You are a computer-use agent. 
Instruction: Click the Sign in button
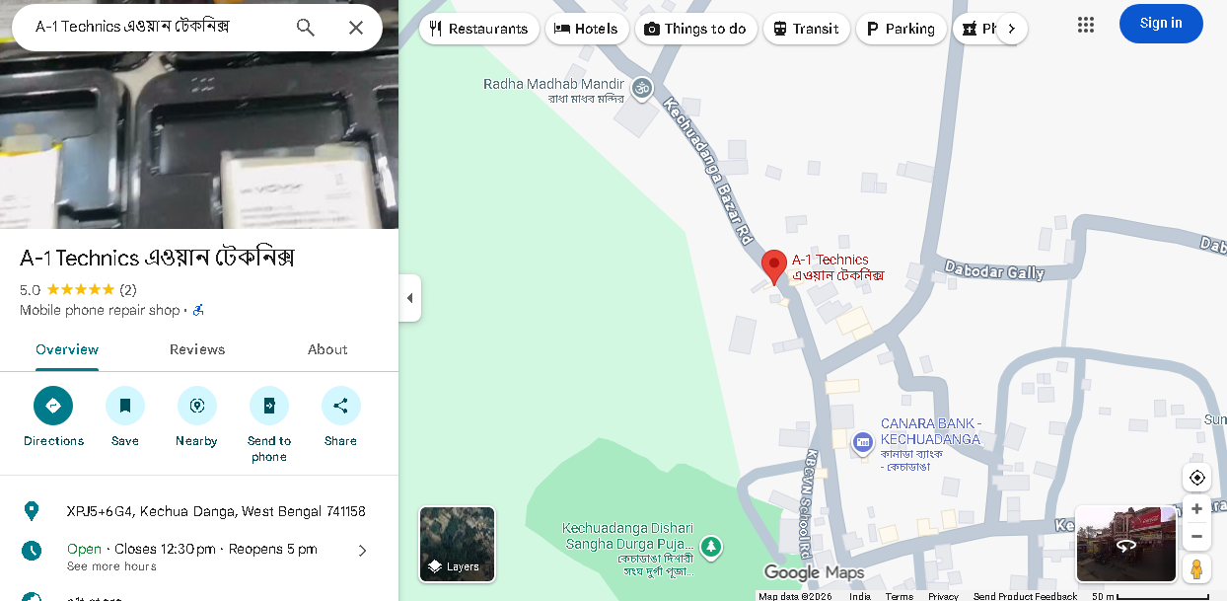point(1161,24)
